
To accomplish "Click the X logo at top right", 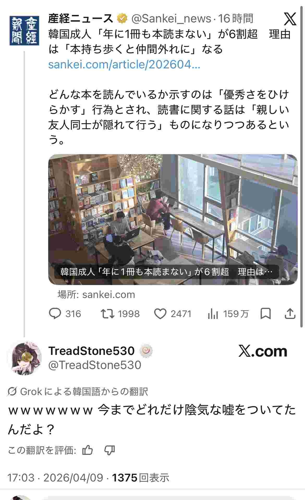I will pyautogui.click(x=290, y=19).
